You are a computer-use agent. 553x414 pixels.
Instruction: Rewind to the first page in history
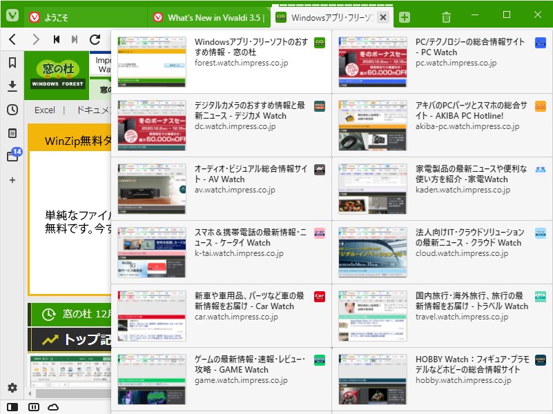58,40
